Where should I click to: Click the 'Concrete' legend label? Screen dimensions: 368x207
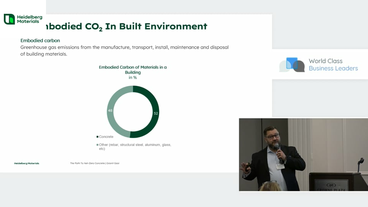[x=106, y=136]
